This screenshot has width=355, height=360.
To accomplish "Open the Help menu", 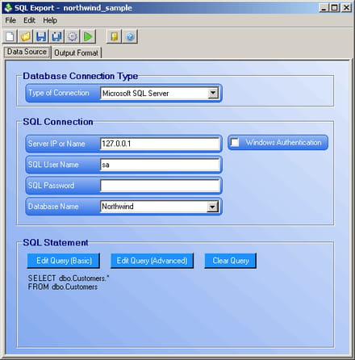I will click(x=50, y=20).
